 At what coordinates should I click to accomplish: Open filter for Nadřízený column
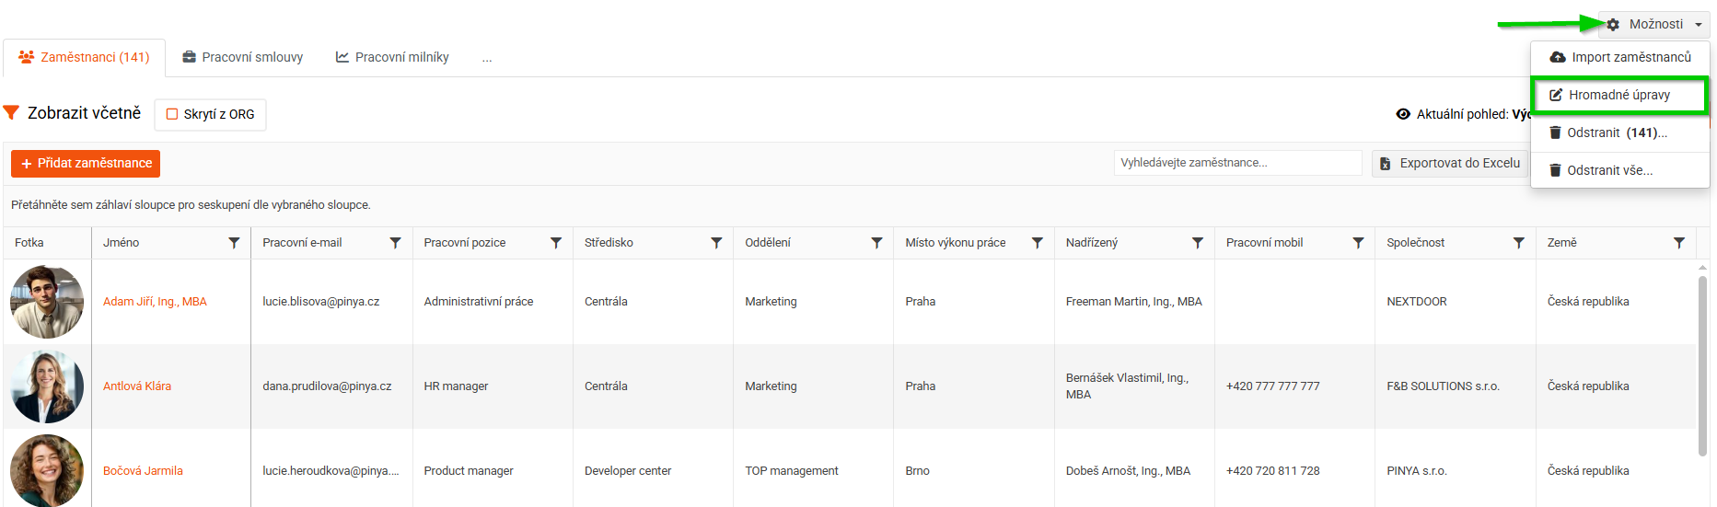[1198, 243]
